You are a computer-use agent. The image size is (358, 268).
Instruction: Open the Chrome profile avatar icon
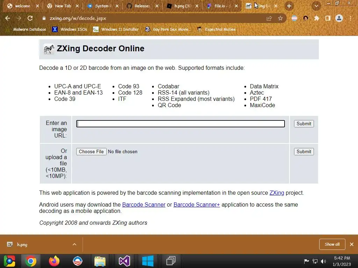point(339,18)
